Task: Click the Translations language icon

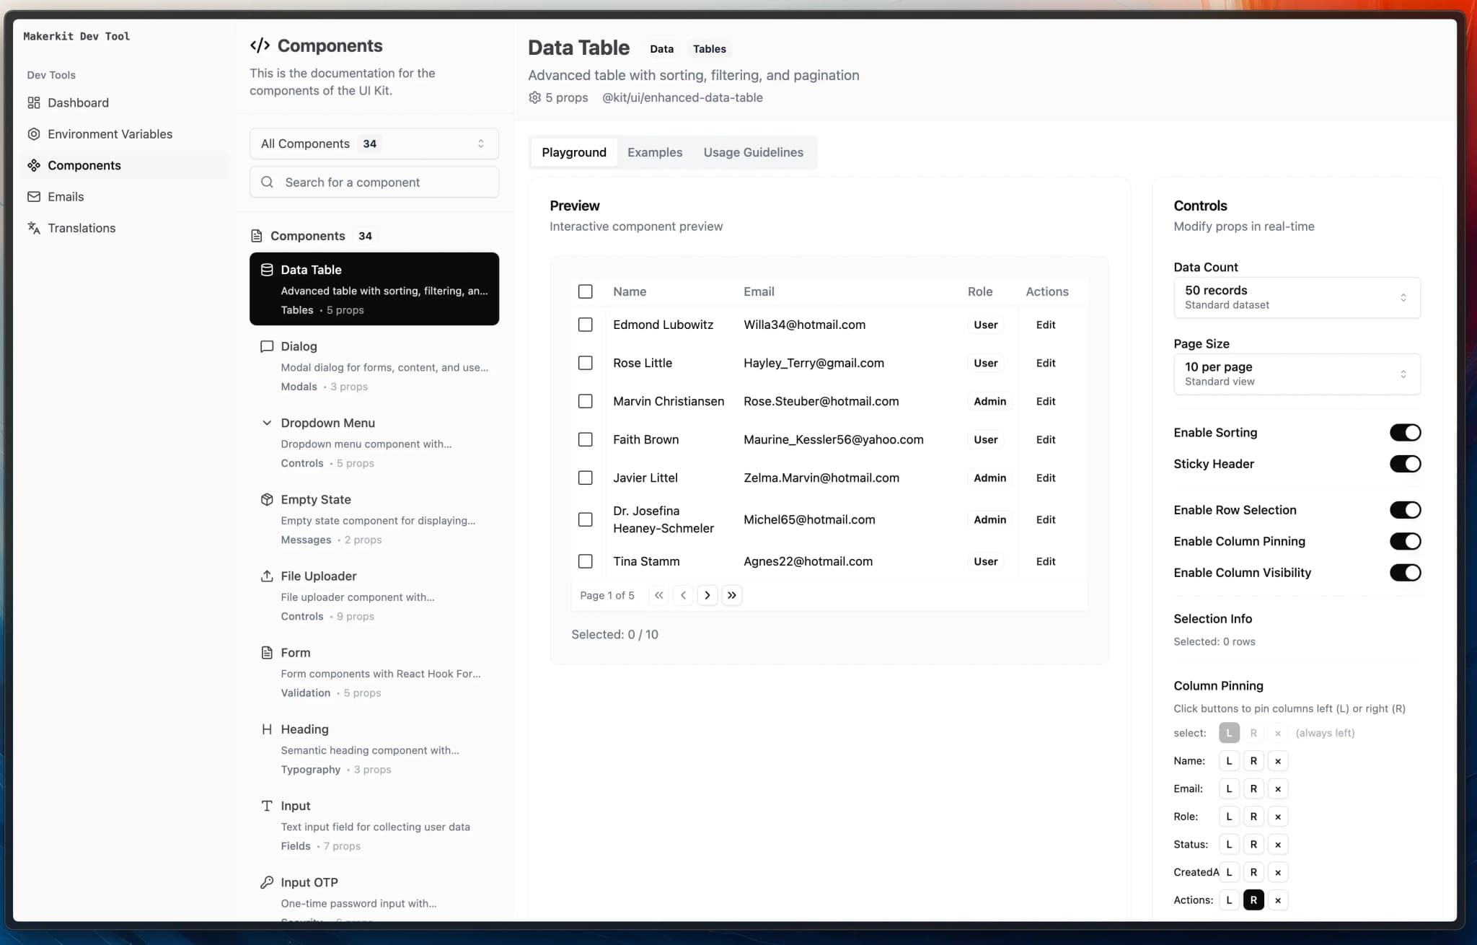Action: pos(33,228)
